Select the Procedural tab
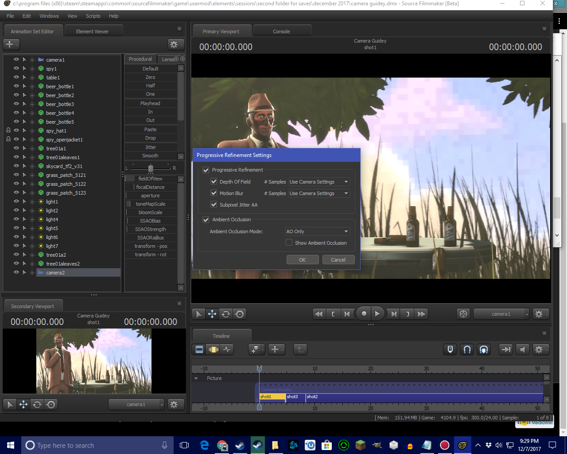567x454 pixels. 140,59
